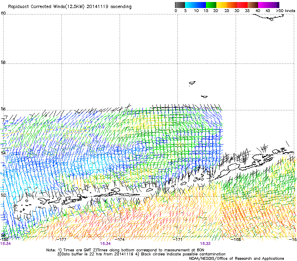
Task: Click the '>50 knots' legend label
Action: tap(285, 11)
